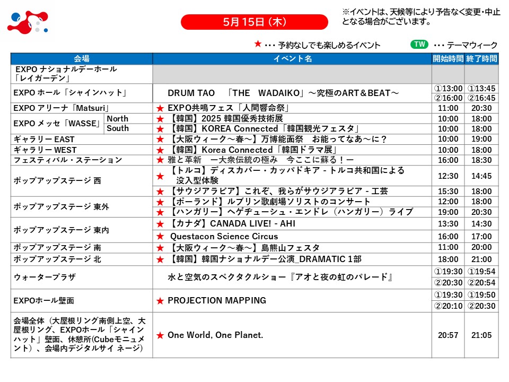Open the DRUM TAO「THE WADAIKO」event
The width and height of the screenshot is (509, 382).
[x=283, y=93]
